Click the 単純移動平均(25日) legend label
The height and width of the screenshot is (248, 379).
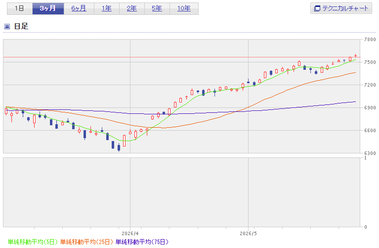86,242
